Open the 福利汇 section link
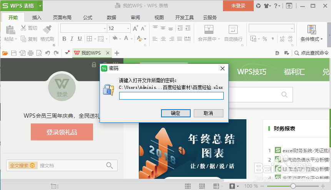Viewport: 331px width, 190px height. click(x=294, y=72)
